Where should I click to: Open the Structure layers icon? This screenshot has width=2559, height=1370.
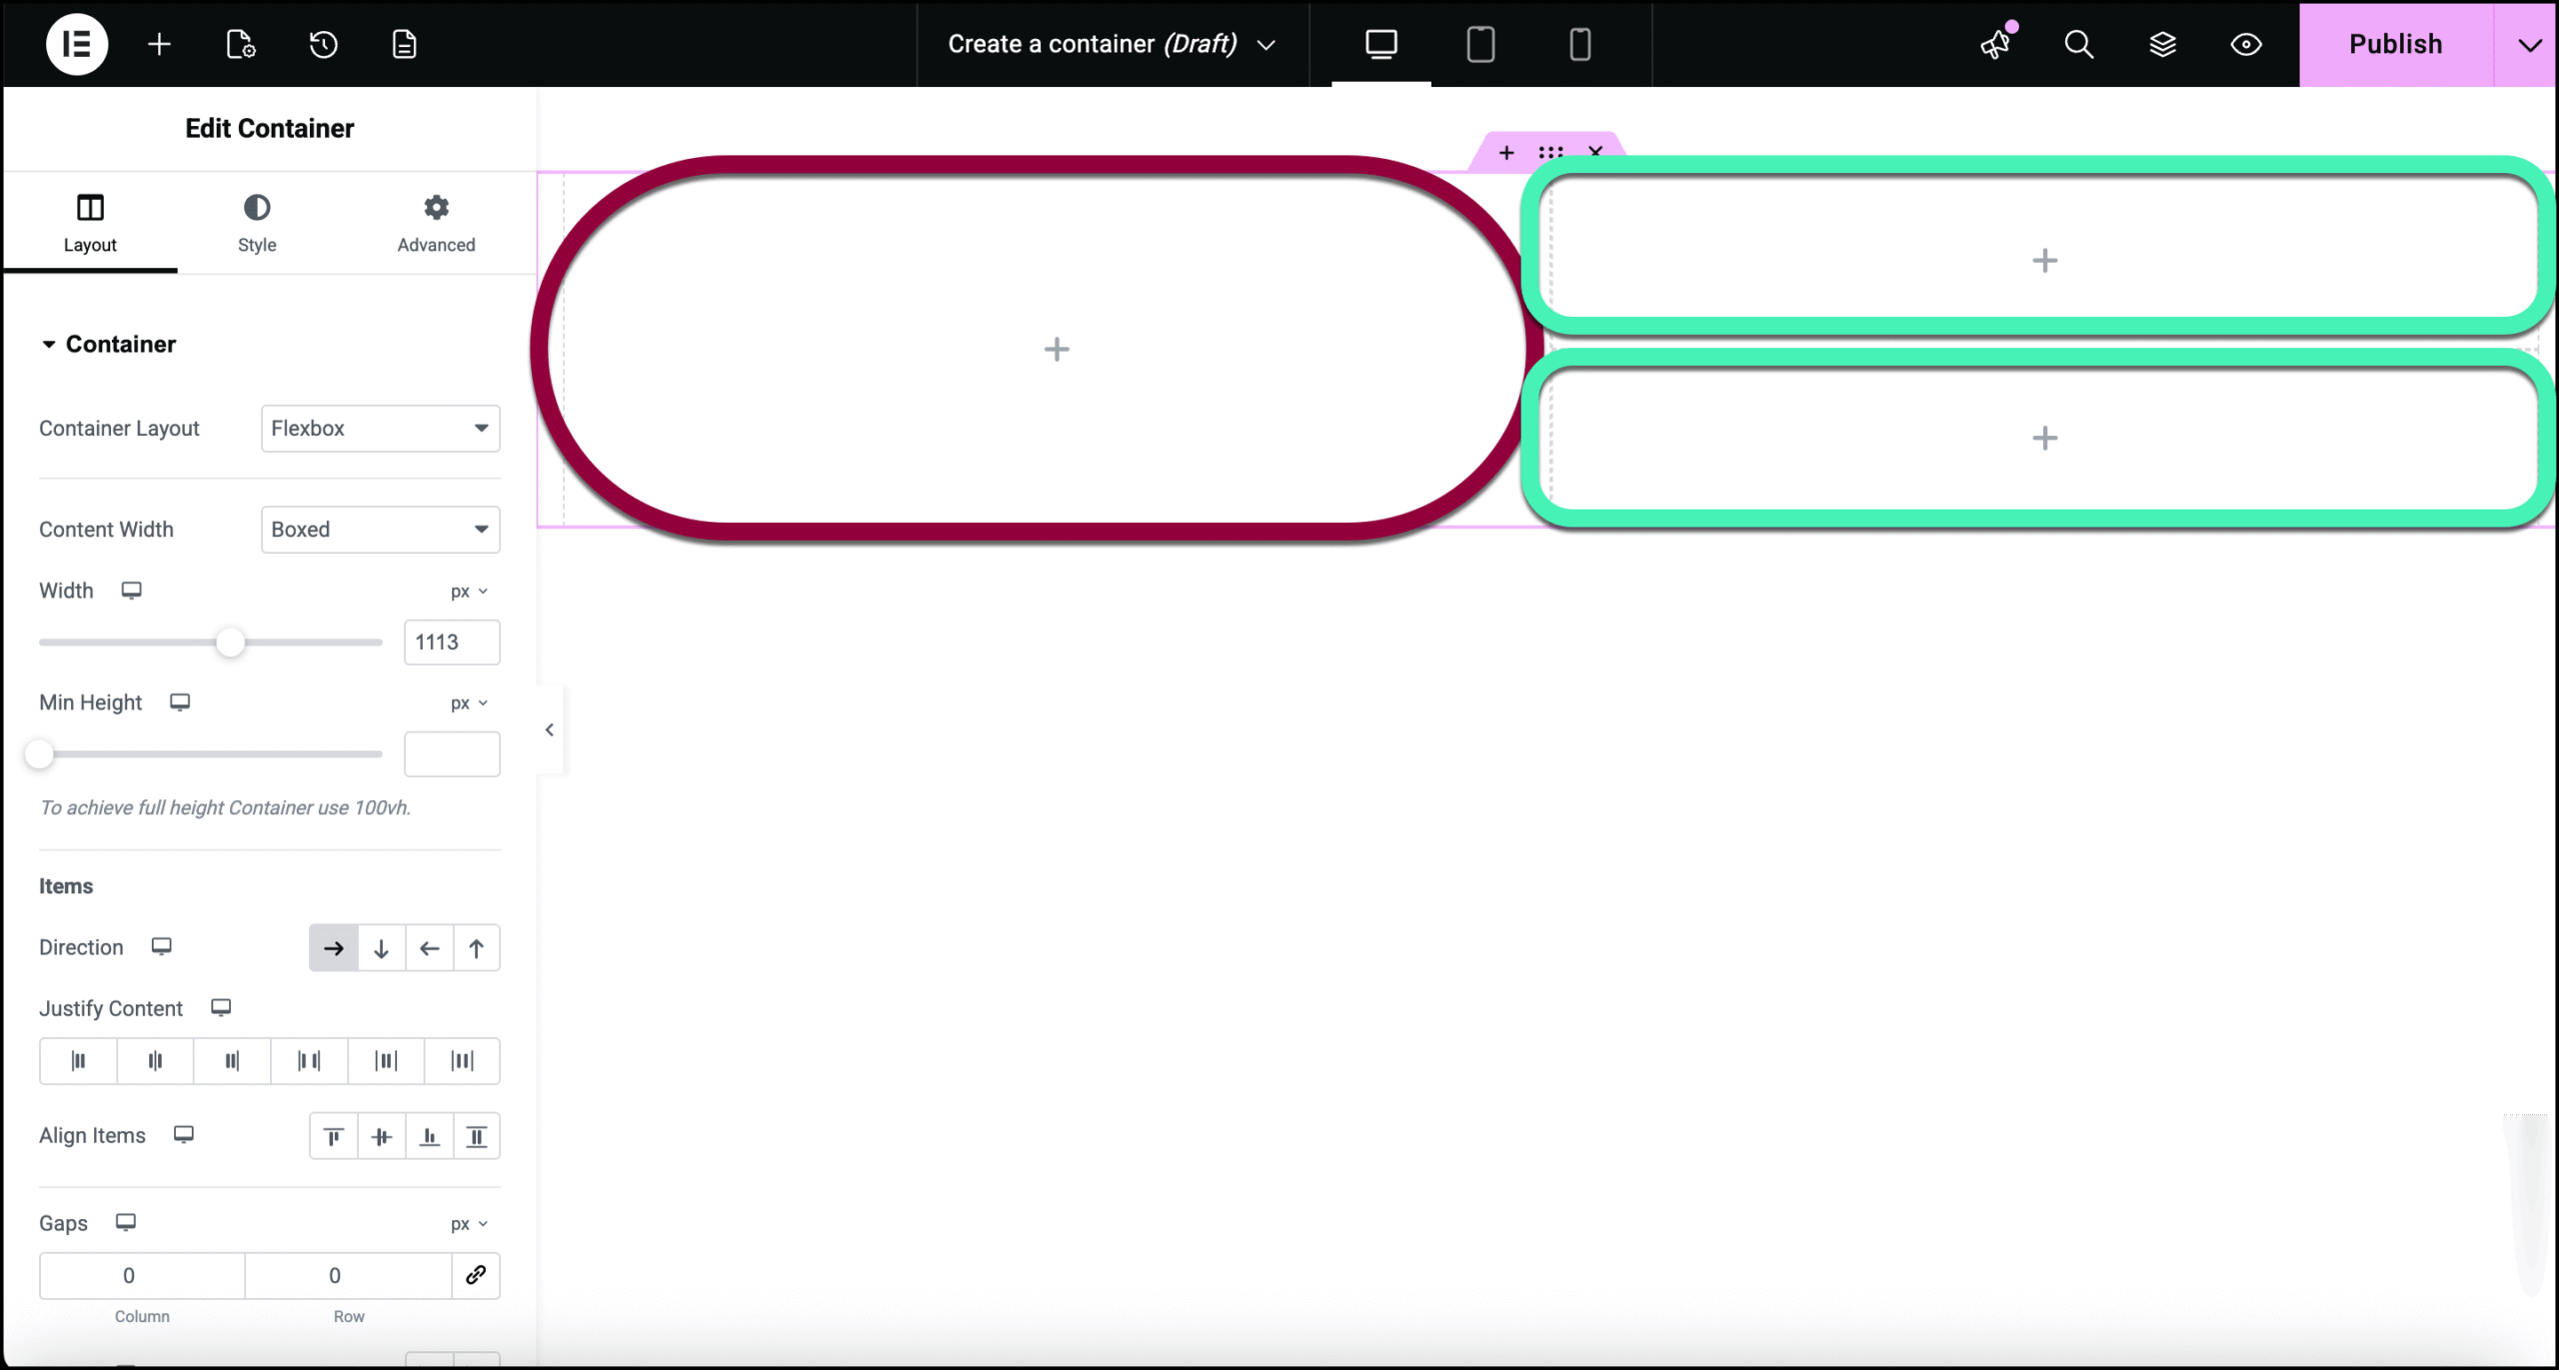click(x=2162, y=44)
